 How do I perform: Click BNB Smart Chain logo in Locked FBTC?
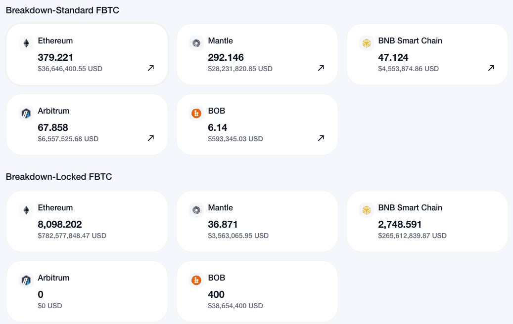[x=366, y=210]
